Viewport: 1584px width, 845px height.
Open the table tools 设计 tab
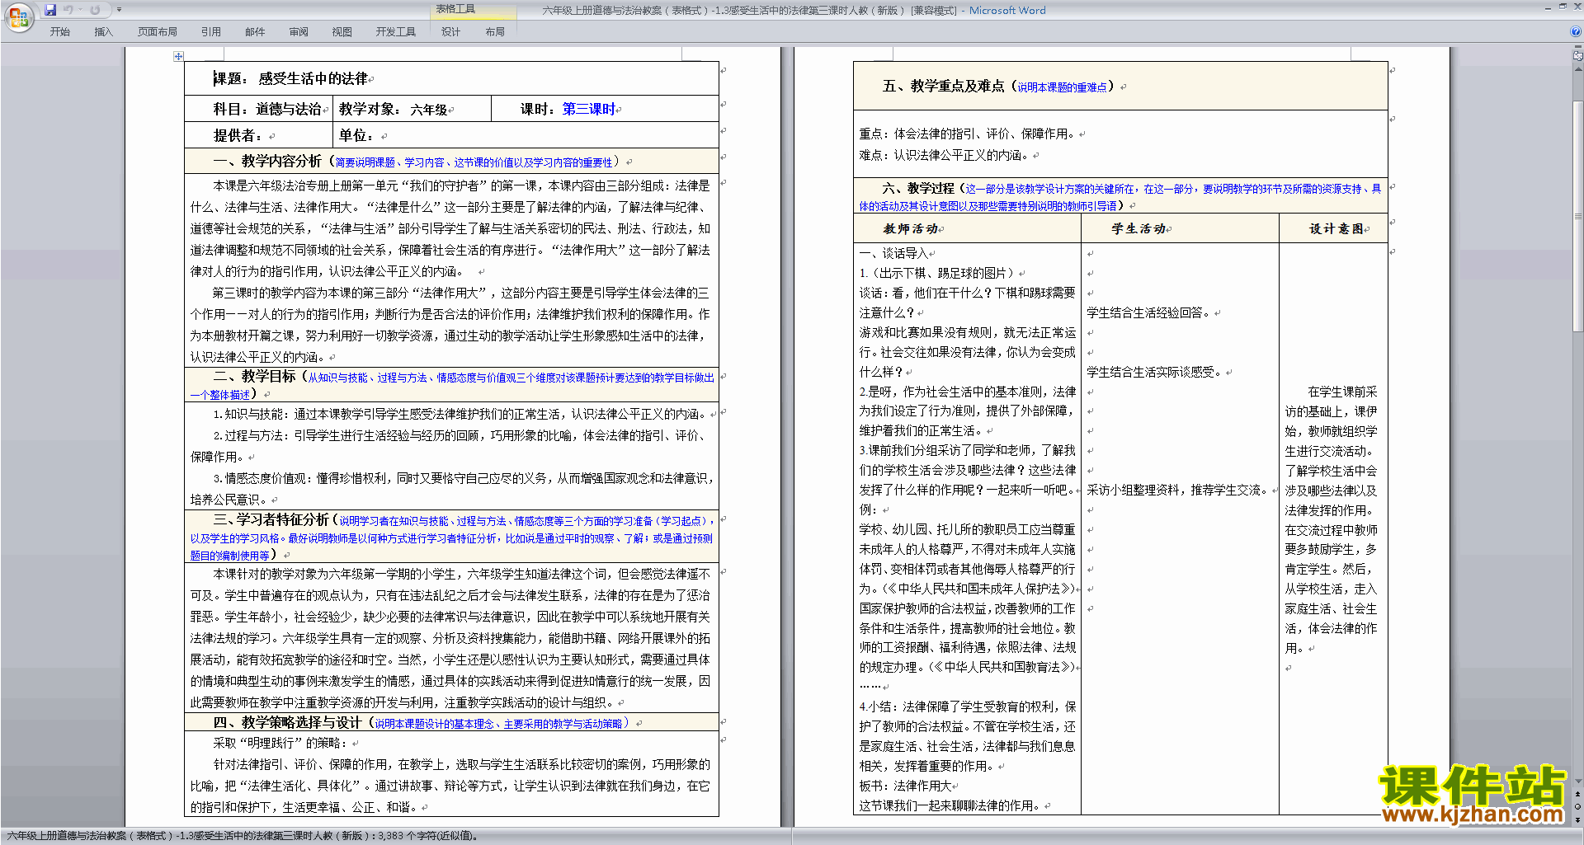point(450,31)
